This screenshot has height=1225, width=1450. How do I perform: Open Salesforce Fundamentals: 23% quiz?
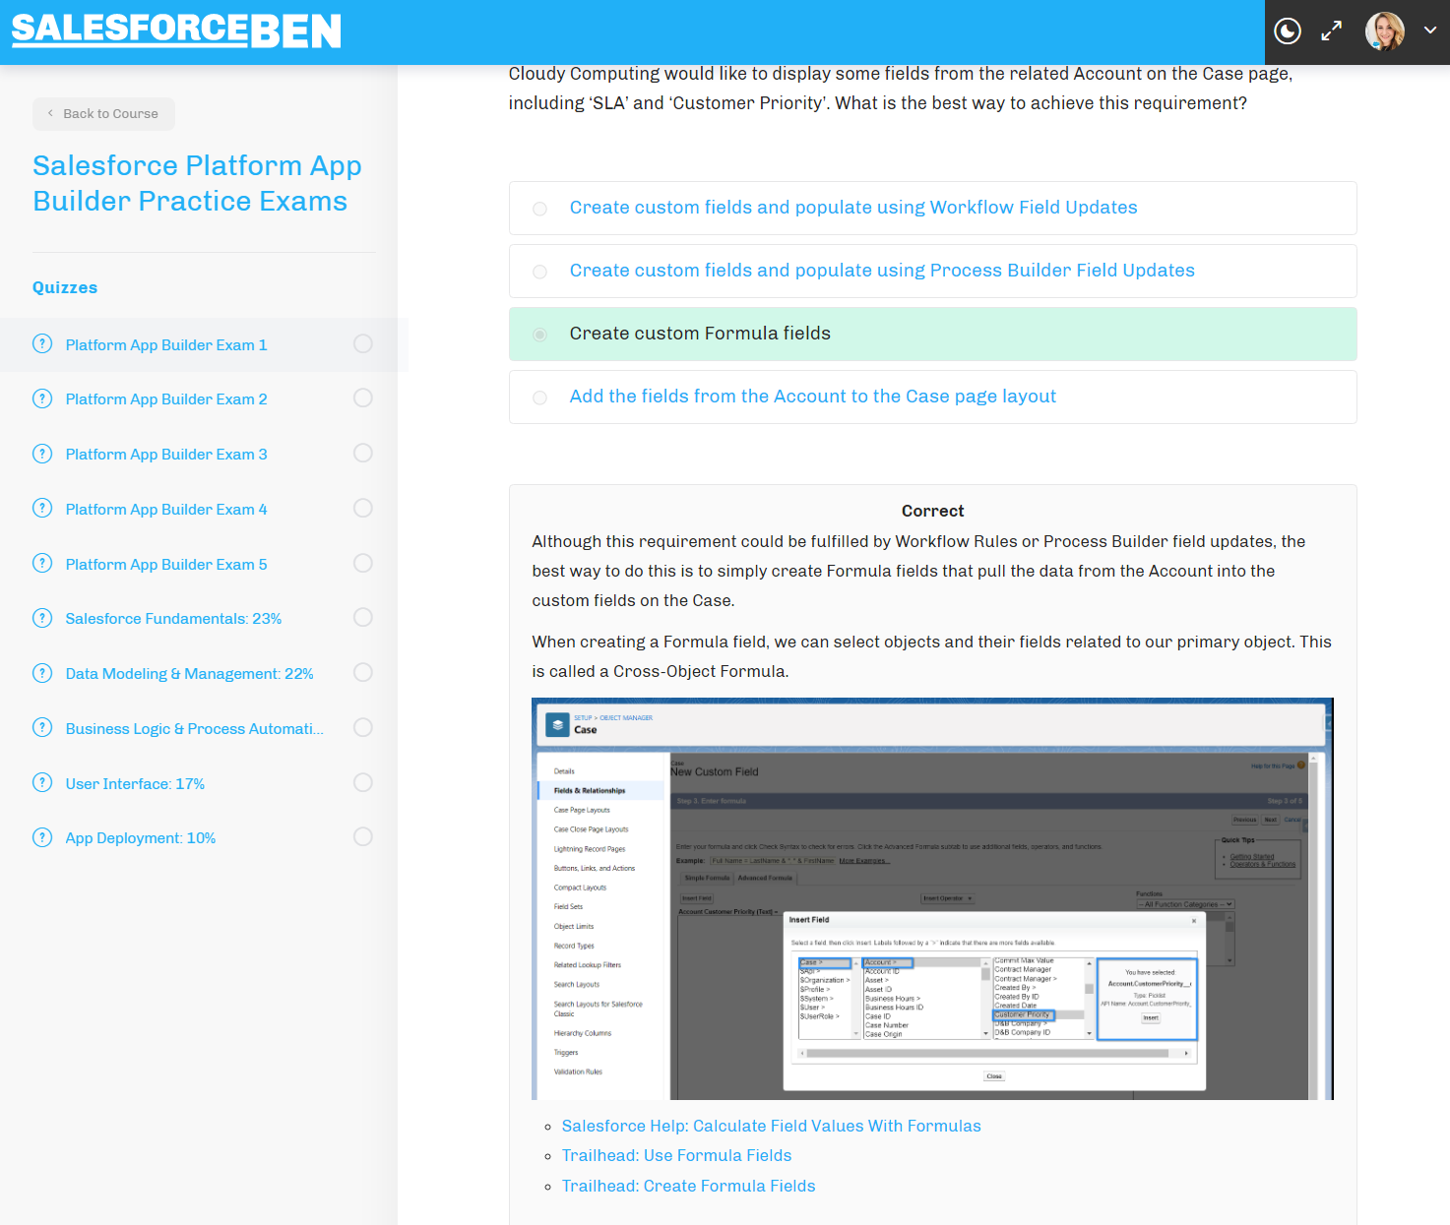[x=173, y=619]
